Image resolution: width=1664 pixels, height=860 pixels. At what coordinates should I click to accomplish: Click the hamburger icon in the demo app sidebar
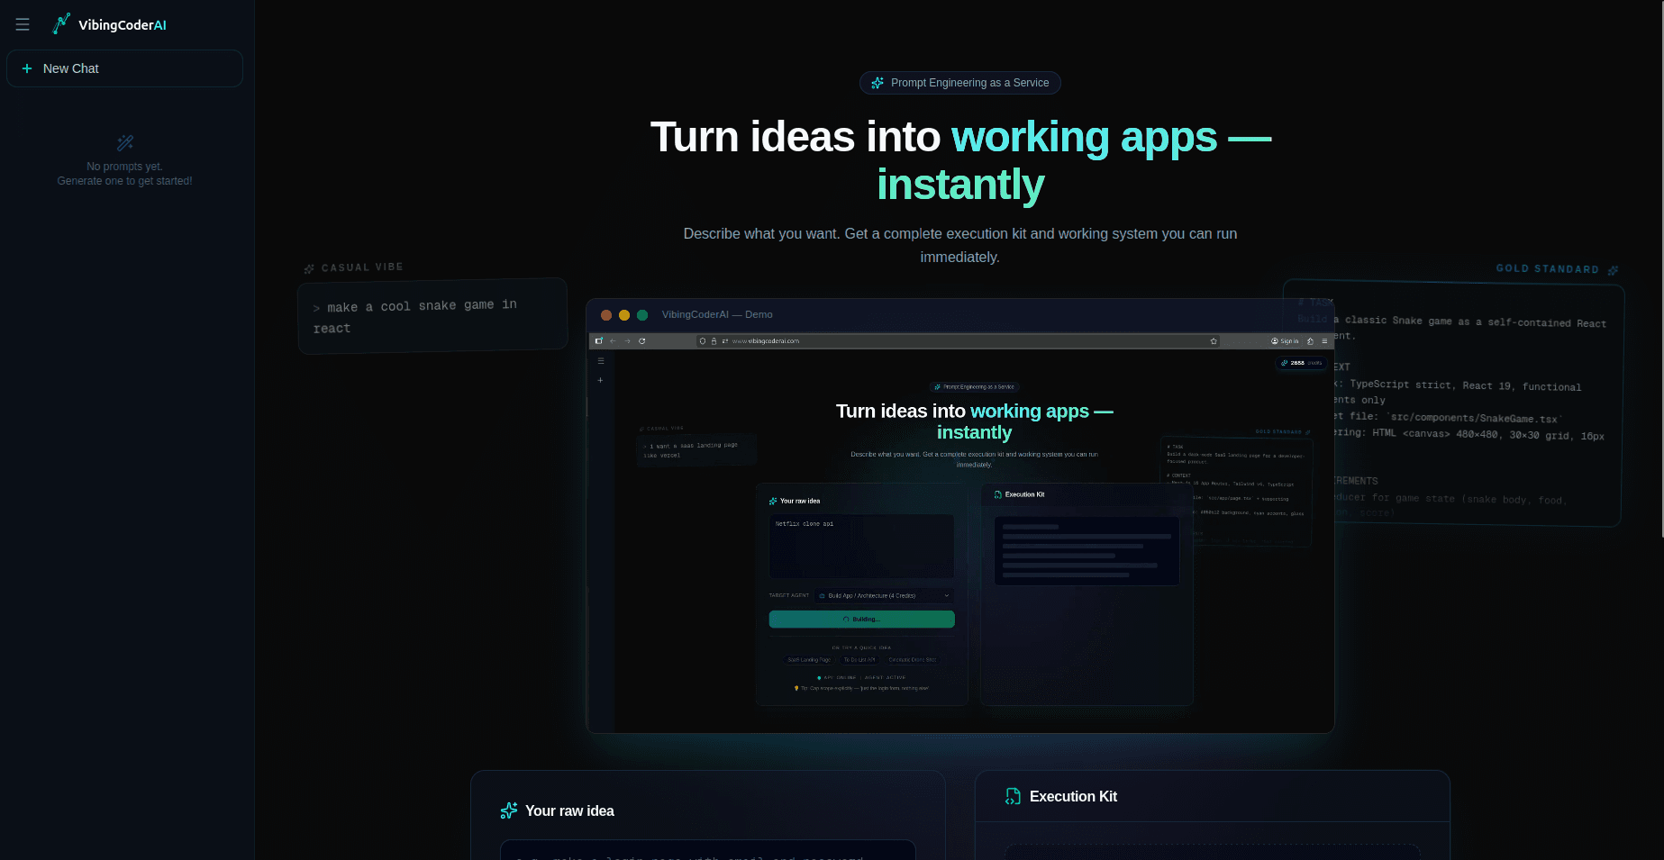601,361
